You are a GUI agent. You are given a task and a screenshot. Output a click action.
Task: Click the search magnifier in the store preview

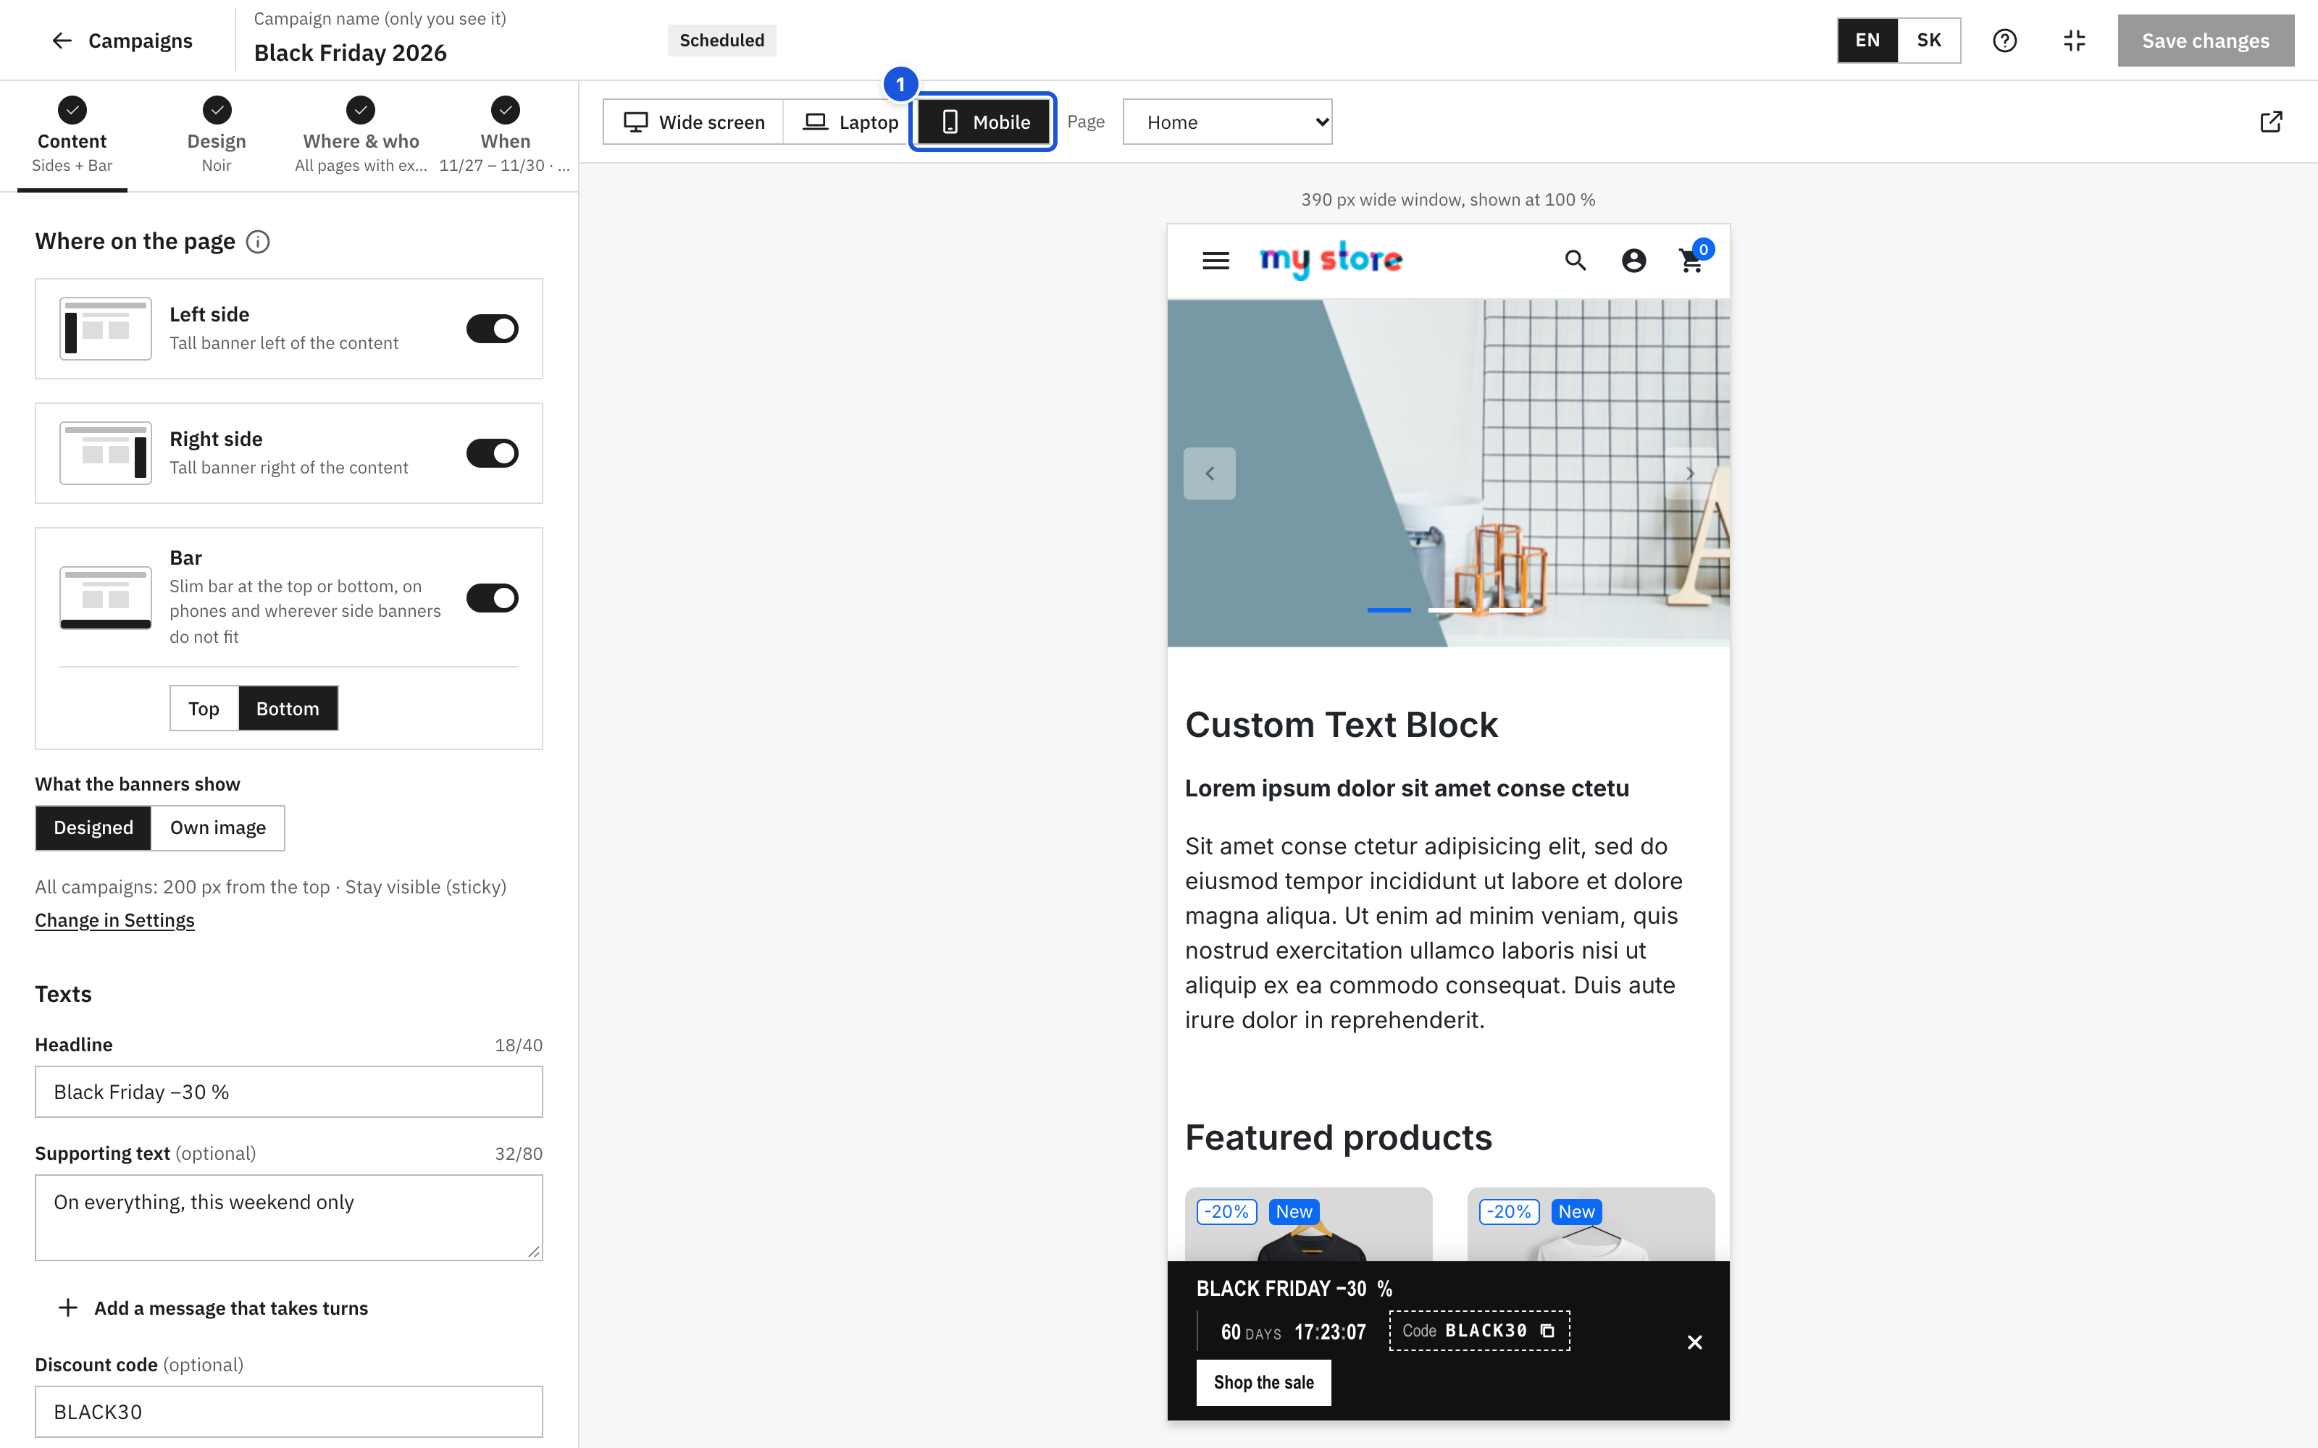point(1576,261)
